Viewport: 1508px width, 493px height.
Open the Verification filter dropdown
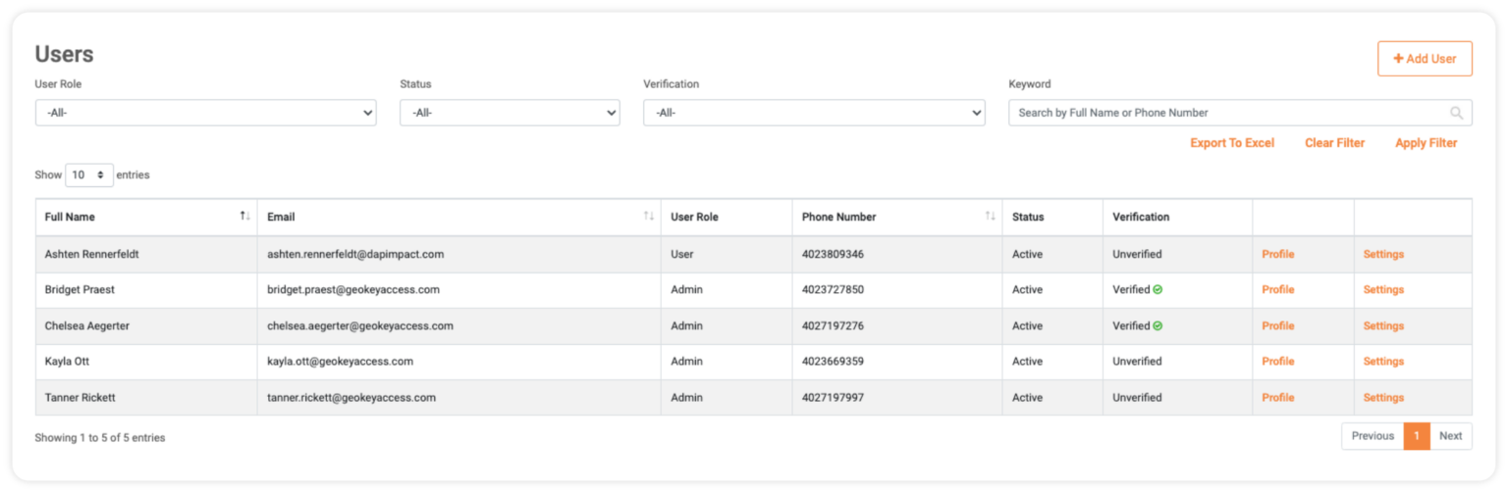[x=814, y=113]
